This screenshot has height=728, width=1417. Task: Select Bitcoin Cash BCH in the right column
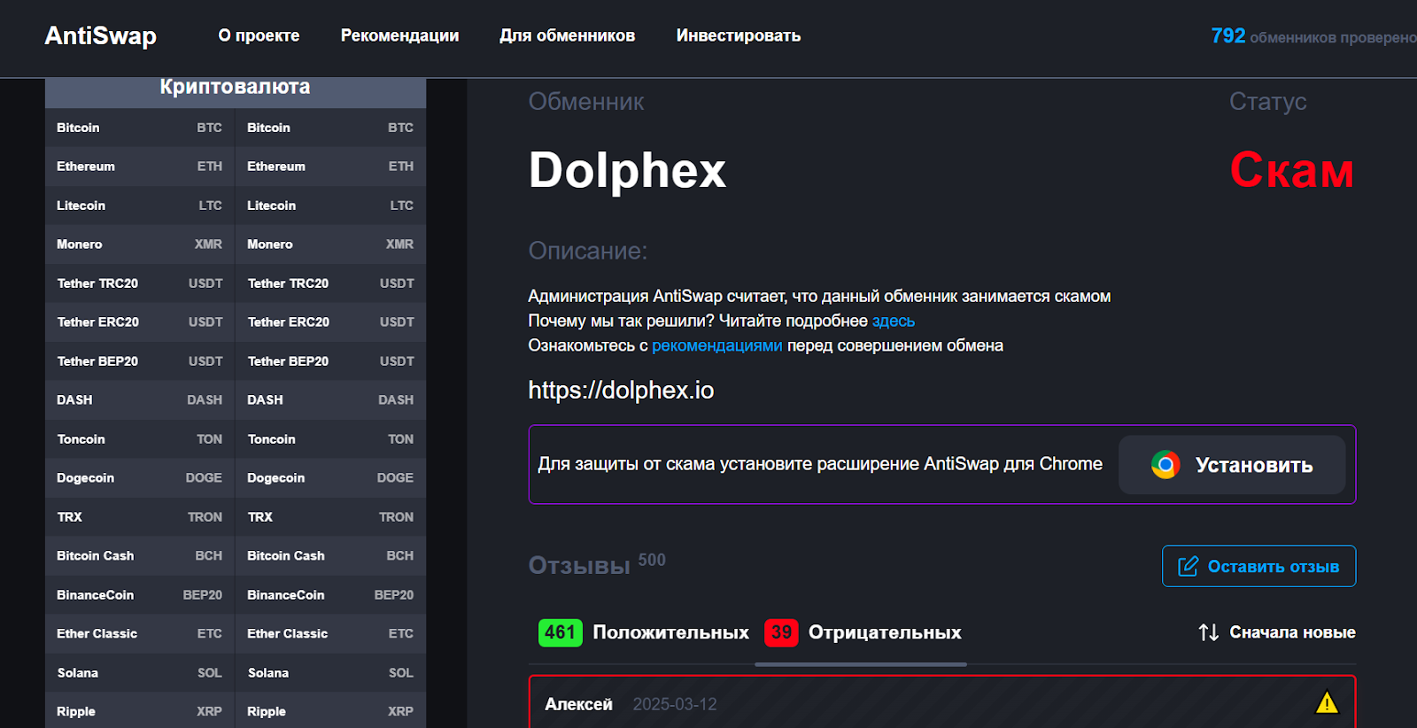330,556
